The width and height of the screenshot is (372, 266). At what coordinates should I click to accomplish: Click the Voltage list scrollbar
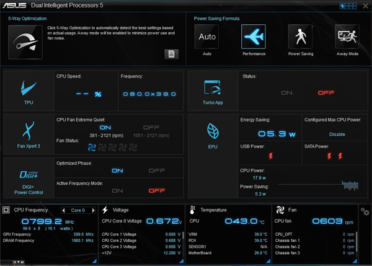(x=183, y=243)
